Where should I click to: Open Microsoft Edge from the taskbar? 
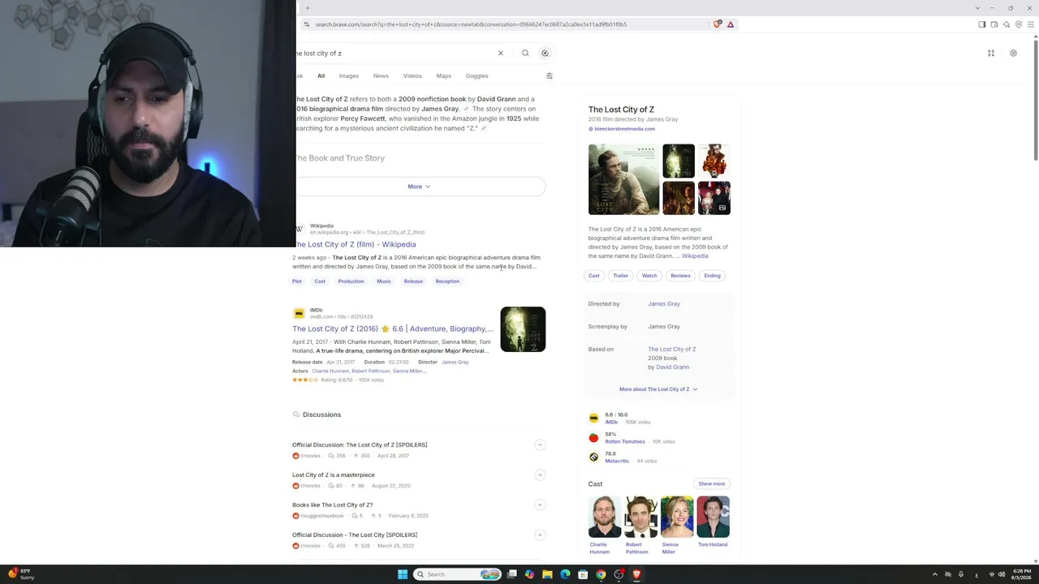pos(565,574)
